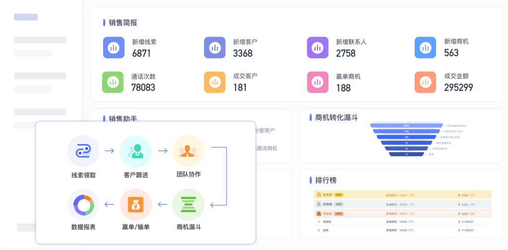Click the 新增线索 value 6871
The width and height of the screenshot is (508, 250).
click(x=141, y=53)
